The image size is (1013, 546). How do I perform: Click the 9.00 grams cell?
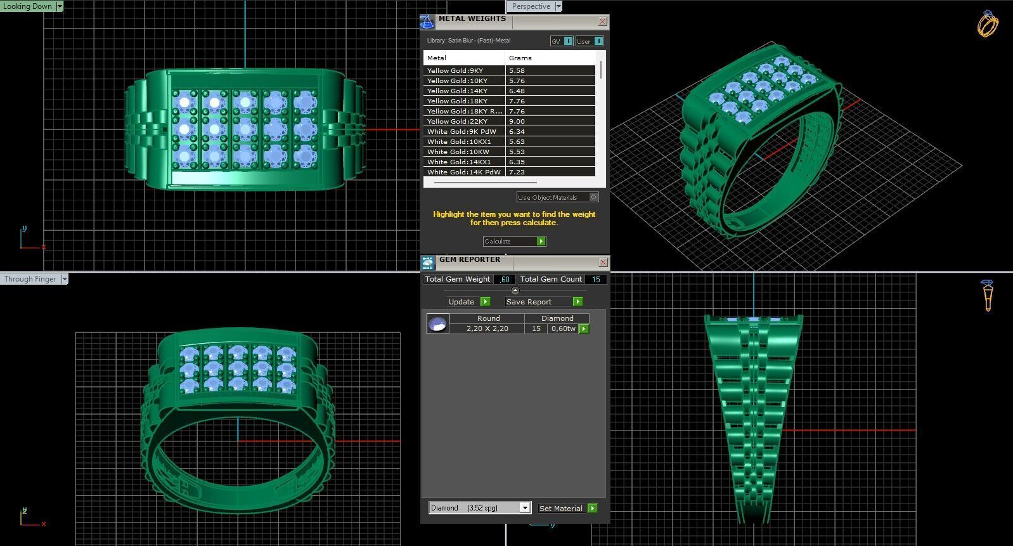pos(550,121)
